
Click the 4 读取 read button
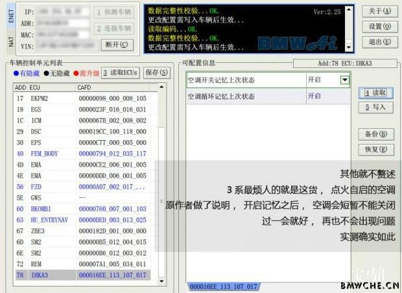point(375,93)
